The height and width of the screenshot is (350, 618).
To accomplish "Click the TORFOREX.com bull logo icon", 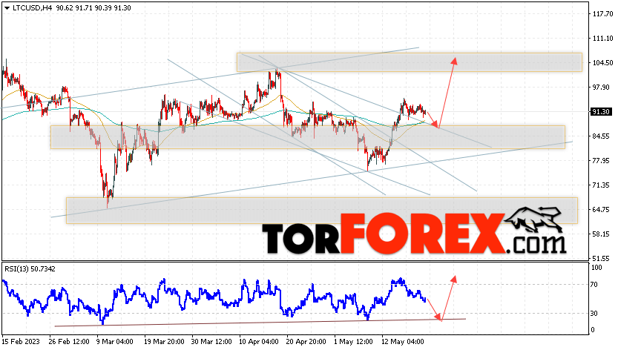I will 533,220.
